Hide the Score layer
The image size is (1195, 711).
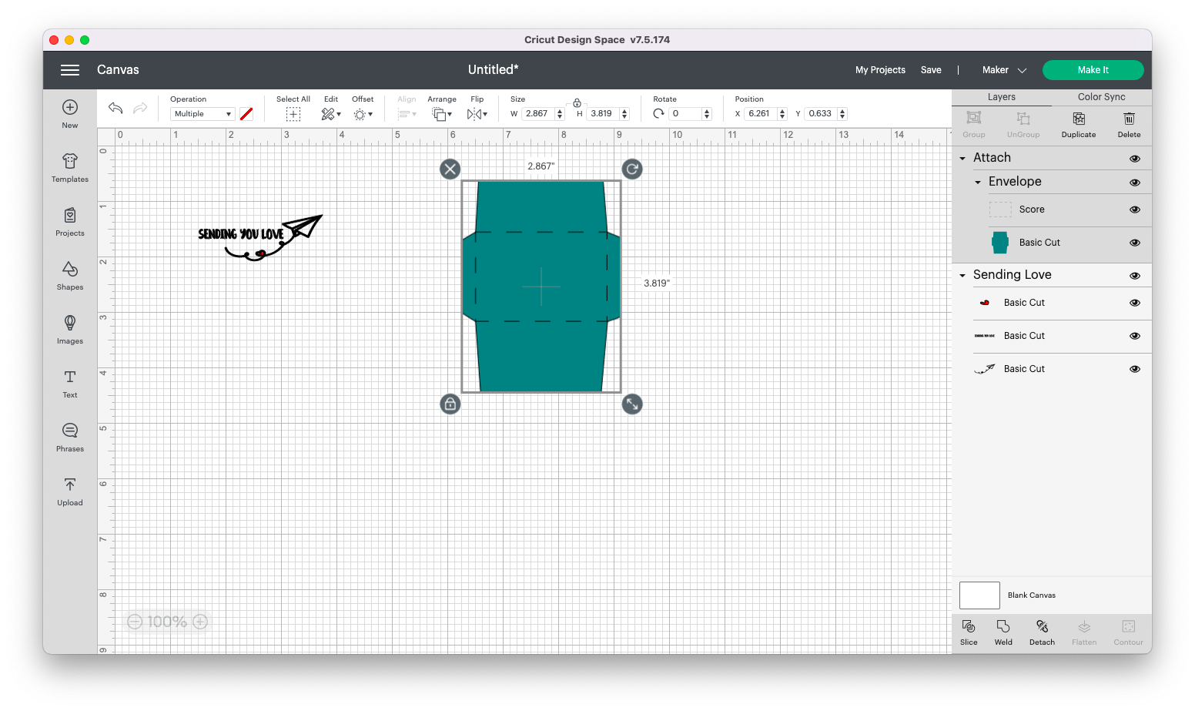point(1134,209)
